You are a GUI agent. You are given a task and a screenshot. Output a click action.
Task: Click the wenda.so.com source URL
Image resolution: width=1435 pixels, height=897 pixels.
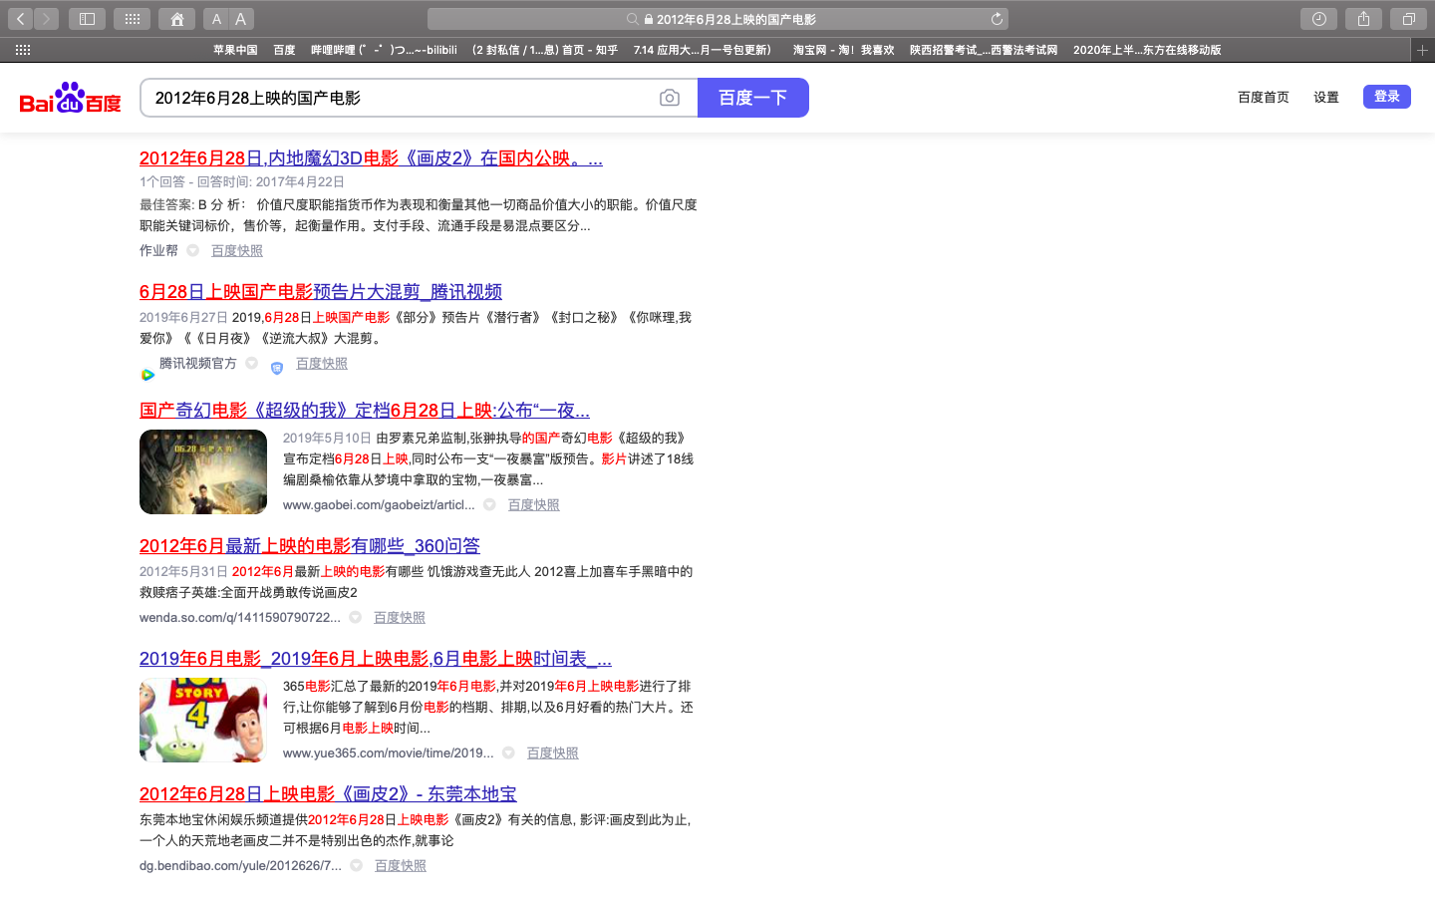click(x=240, y=617)
